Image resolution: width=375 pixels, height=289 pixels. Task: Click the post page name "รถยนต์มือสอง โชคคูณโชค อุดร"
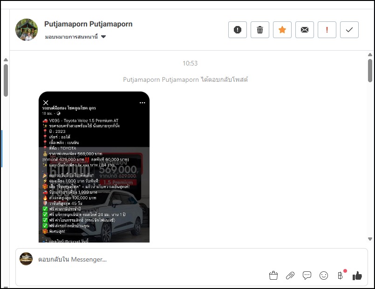(x=69, y=108)
